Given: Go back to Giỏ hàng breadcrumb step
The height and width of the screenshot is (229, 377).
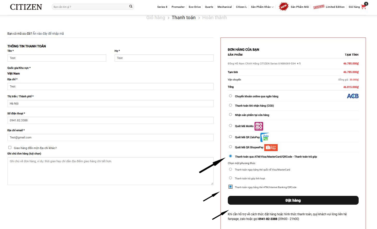Looking at the screenshot, I should click(x=155, y=18).
